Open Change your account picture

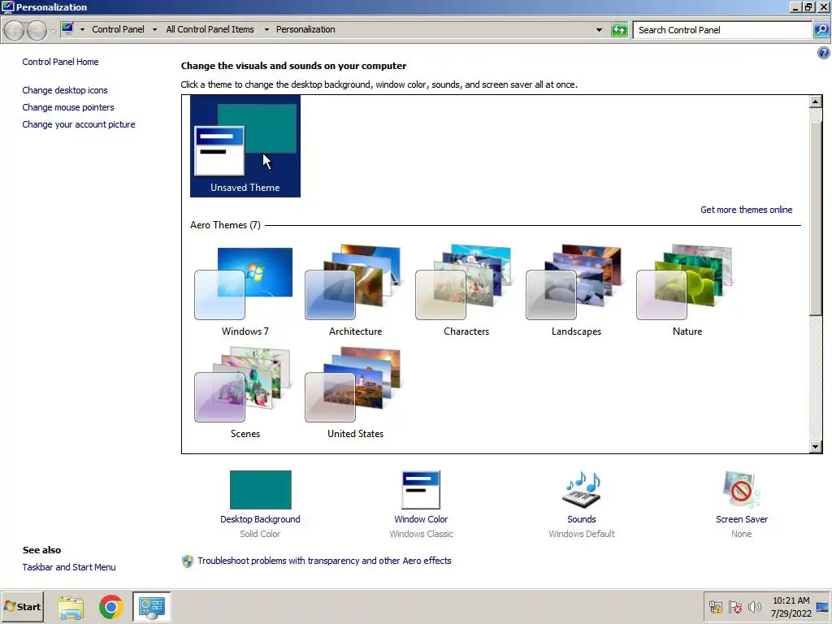tap(79, 124)
